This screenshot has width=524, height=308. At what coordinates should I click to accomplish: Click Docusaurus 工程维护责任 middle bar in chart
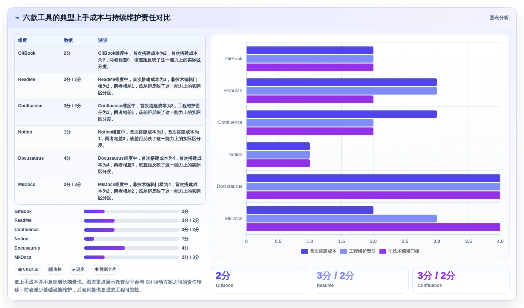(373, 187)
